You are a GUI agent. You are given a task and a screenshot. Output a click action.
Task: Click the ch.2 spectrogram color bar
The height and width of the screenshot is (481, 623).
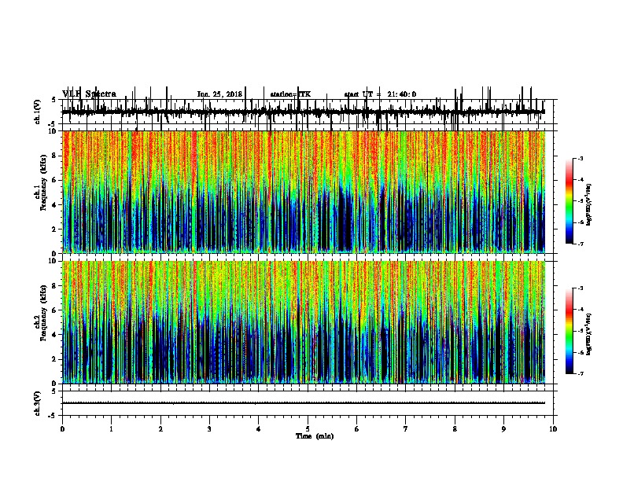coord(570,331)
